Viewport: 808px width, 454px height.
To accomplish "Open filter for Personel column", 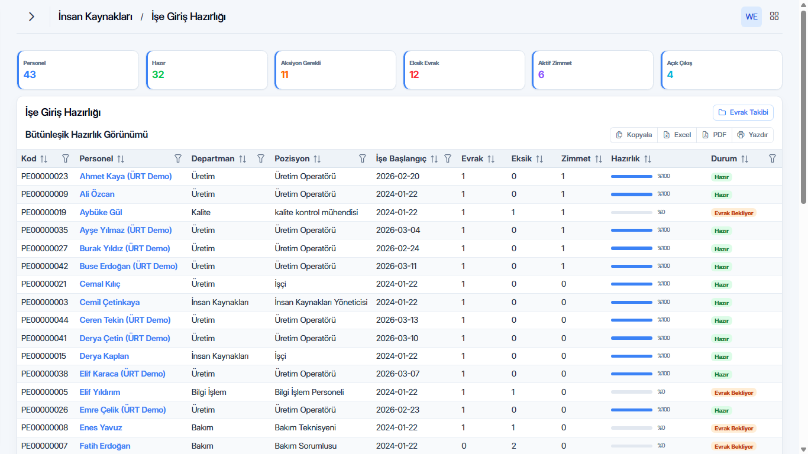I will 178,158.
